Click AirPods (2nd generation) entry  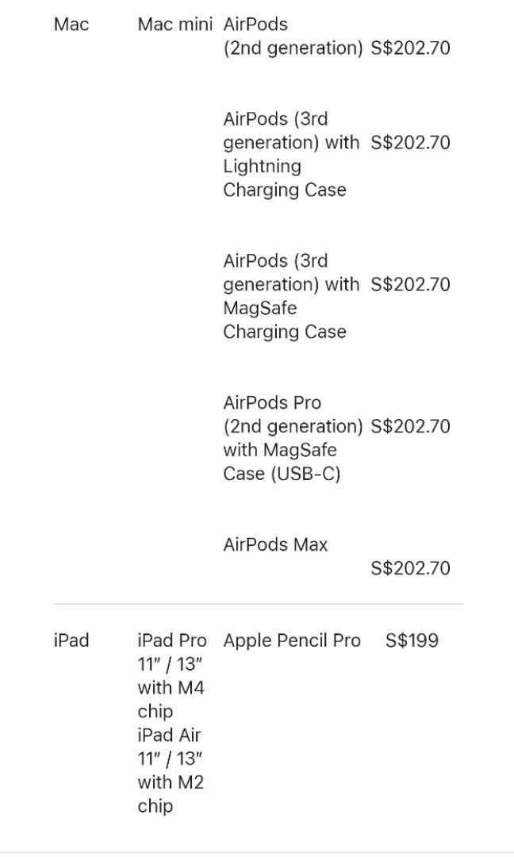point(293,36)
